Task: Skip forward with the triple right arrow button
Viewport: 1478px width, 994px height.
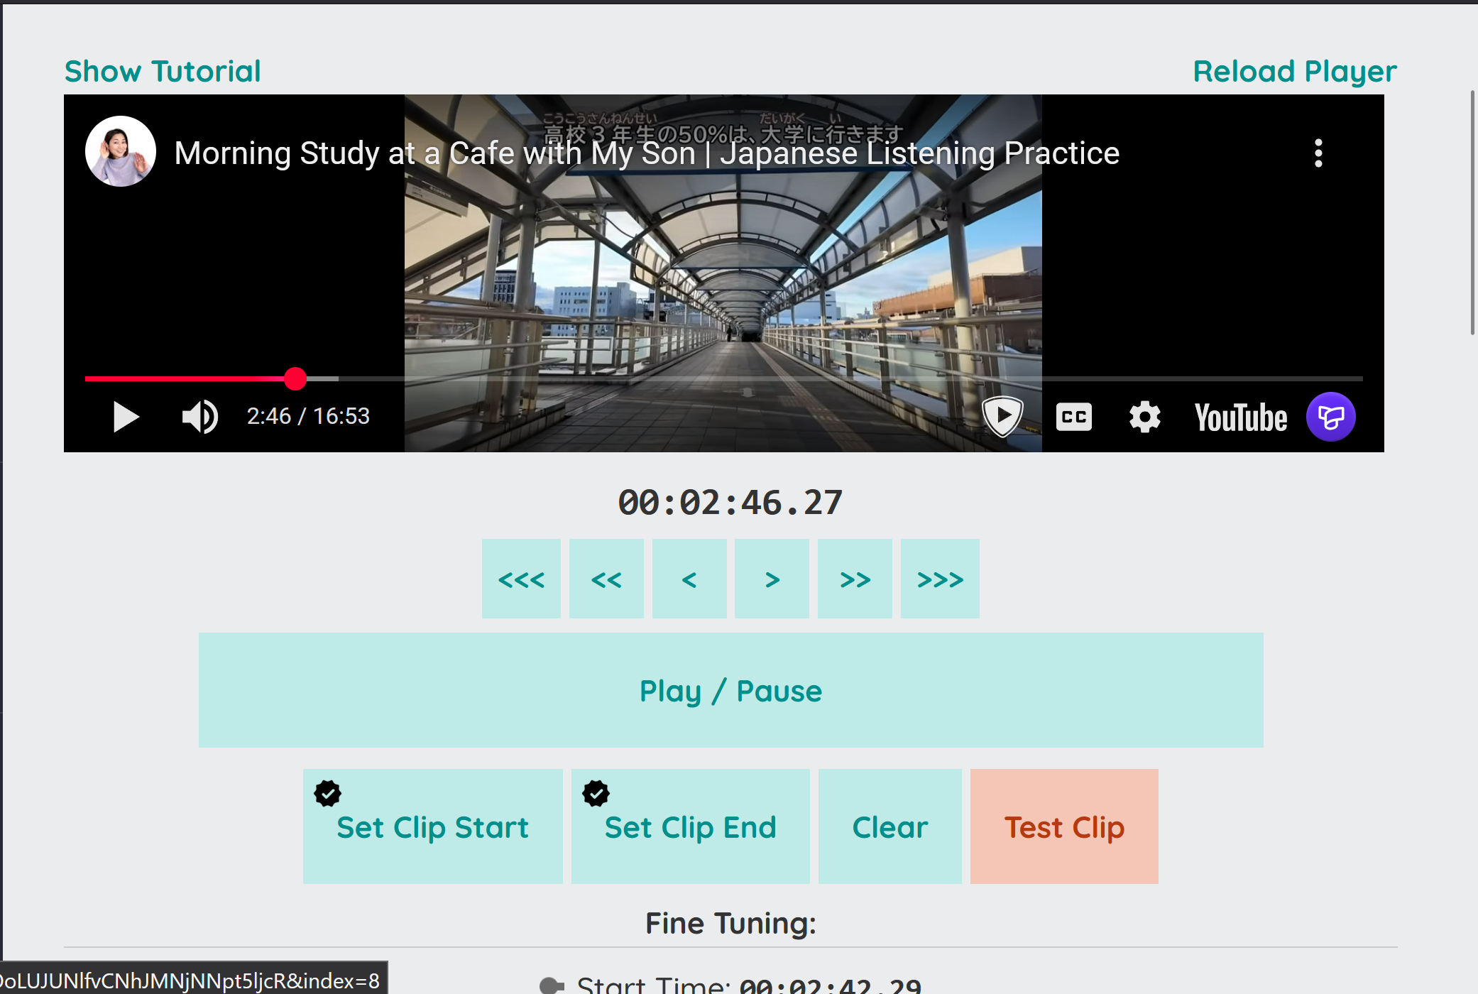Action: pos(940,579)
